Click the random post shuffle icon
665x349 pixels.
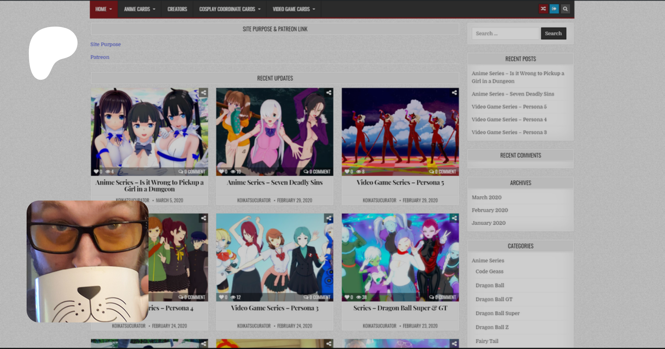(543, 9)
